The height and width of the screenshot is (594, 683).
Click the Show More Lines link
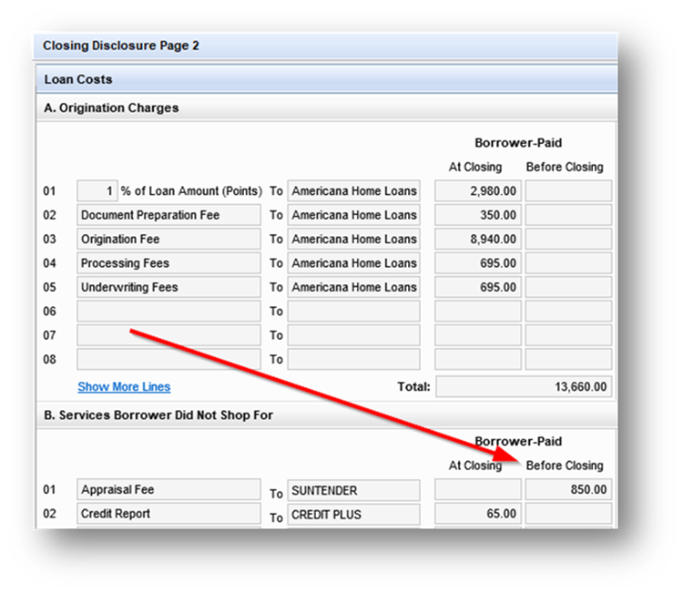124,386
